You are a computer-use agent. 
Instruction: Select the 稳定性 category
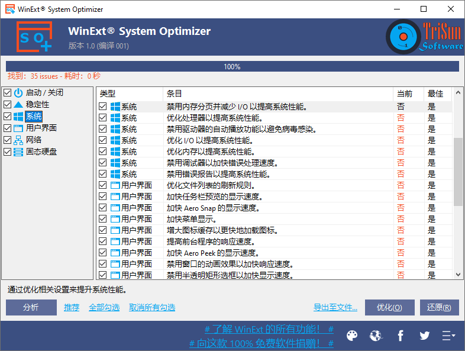(x=37, y=104)
